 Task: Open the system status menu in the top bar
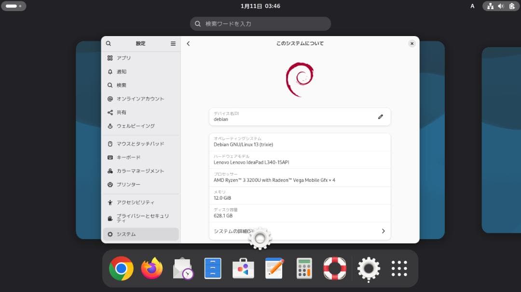[500, 6]
